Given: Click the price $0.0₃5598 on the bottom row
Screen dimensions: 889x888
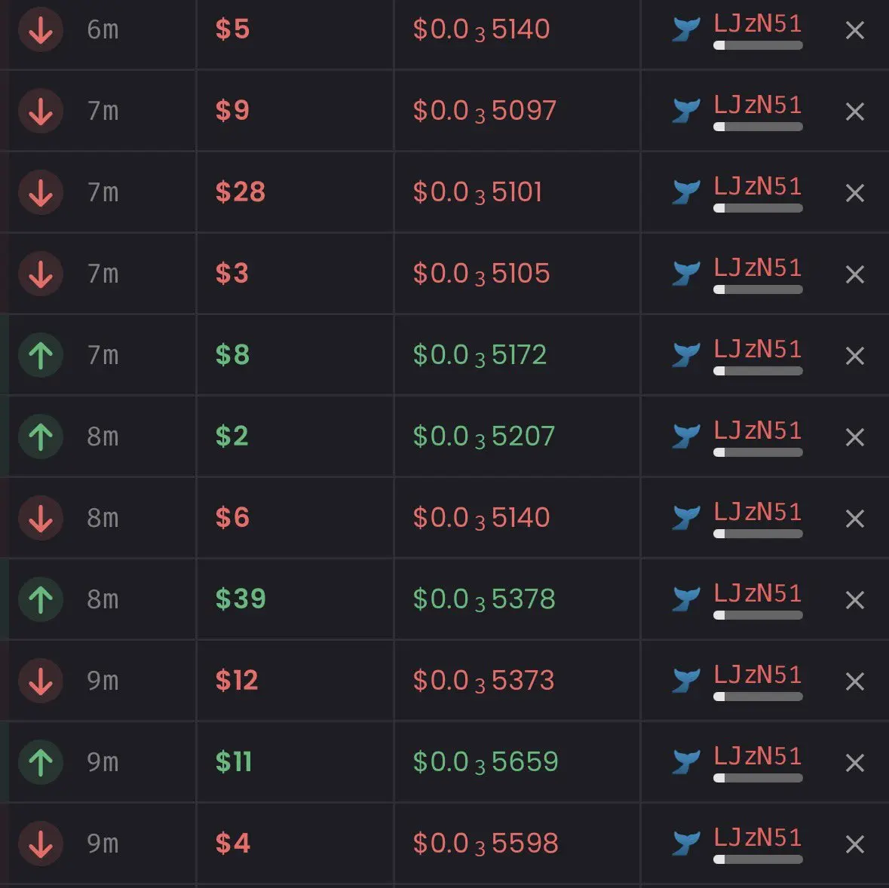Looking at the screenshot, I should (x=486, y=844).
